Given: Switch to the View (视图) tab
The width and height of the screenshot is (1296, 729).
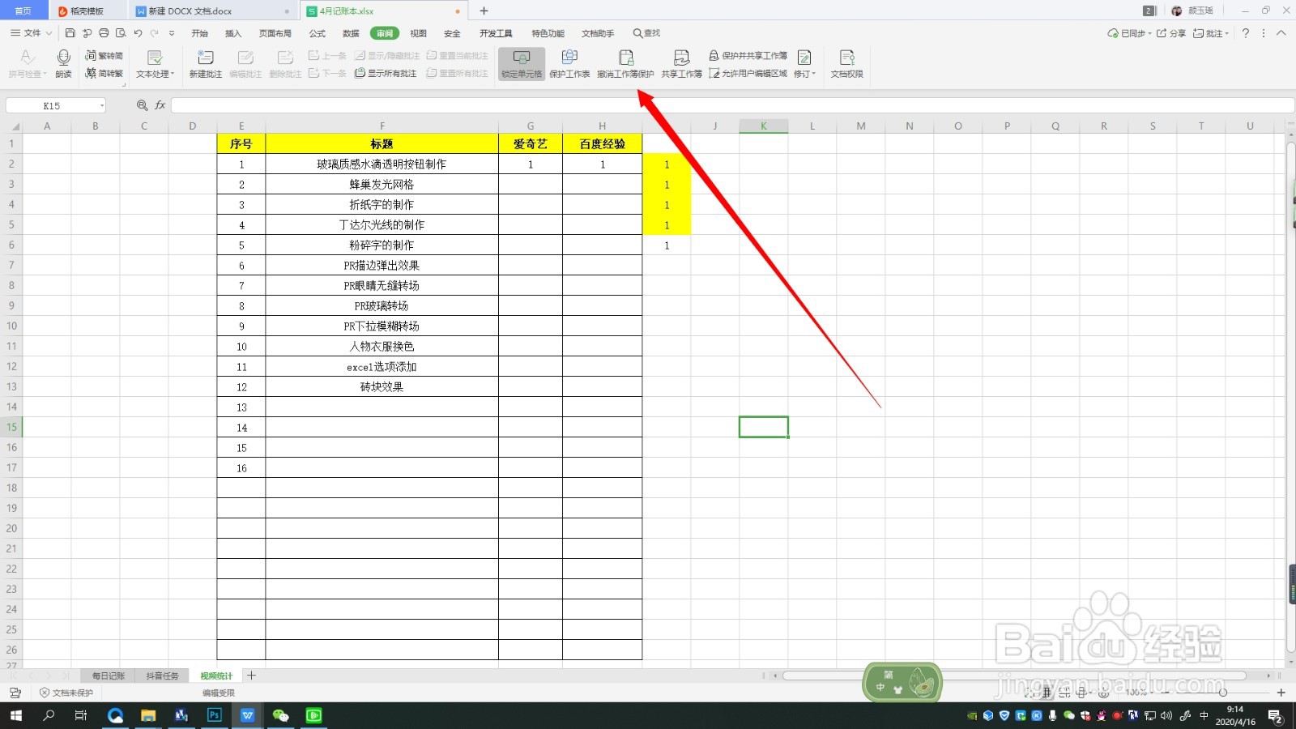Looking at the screenshot, I should click(418, 33).
